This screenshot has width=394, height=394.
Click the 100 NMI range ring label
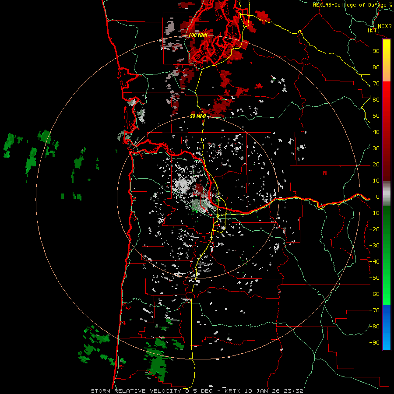pos(198,35)
